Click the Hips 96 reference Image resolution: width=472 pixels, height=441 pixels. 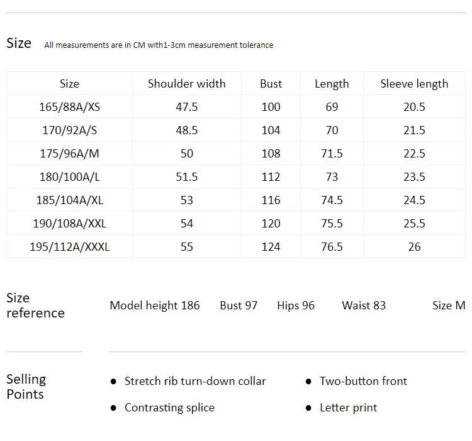pyautogui.click(x=296, y=306)
